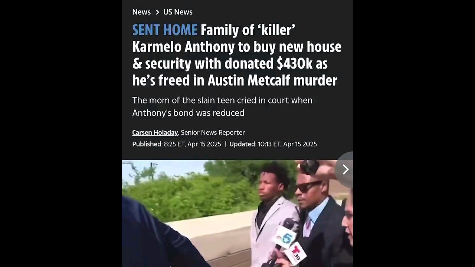
Task: Click the subheading about the slain teen's mom
Action: (x=222, y=106)
